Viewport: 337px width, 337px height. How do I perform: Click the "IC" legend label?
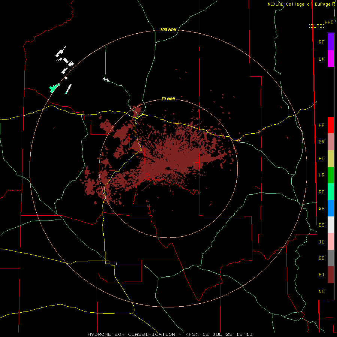[x=321, y=242]
